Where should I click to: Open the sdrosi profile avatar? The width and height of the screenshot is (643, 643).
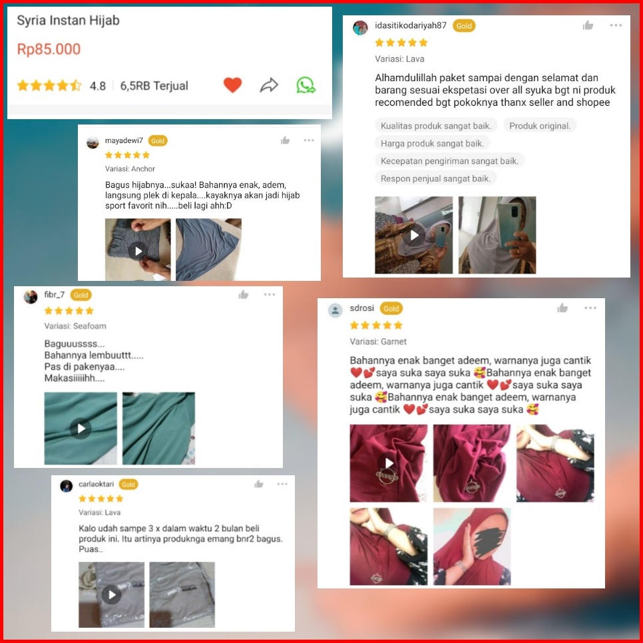point(335,310)
